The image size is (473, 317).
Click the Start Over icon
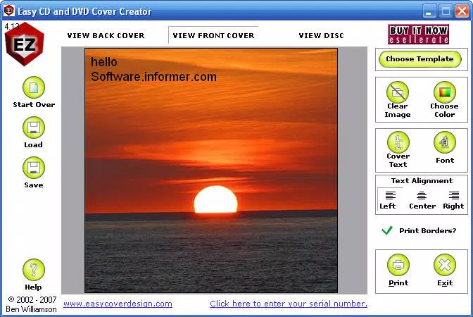click(x=34, y=87)
